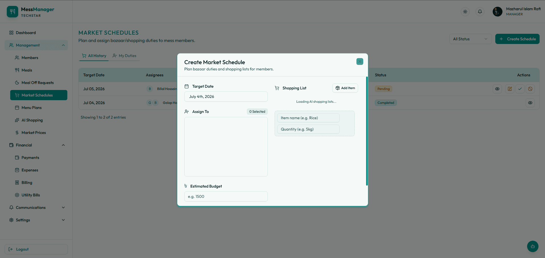Viewport: 545px width, 258px height.
Task: Open the chat assistant floating button
Action: click(x=533, y=246)
